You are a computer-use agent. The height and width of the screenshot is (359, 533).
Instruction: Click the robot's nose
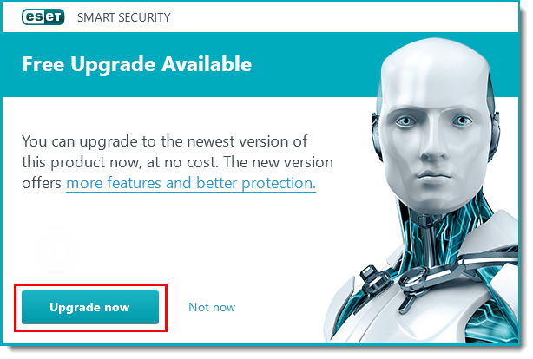coord(432,149)
